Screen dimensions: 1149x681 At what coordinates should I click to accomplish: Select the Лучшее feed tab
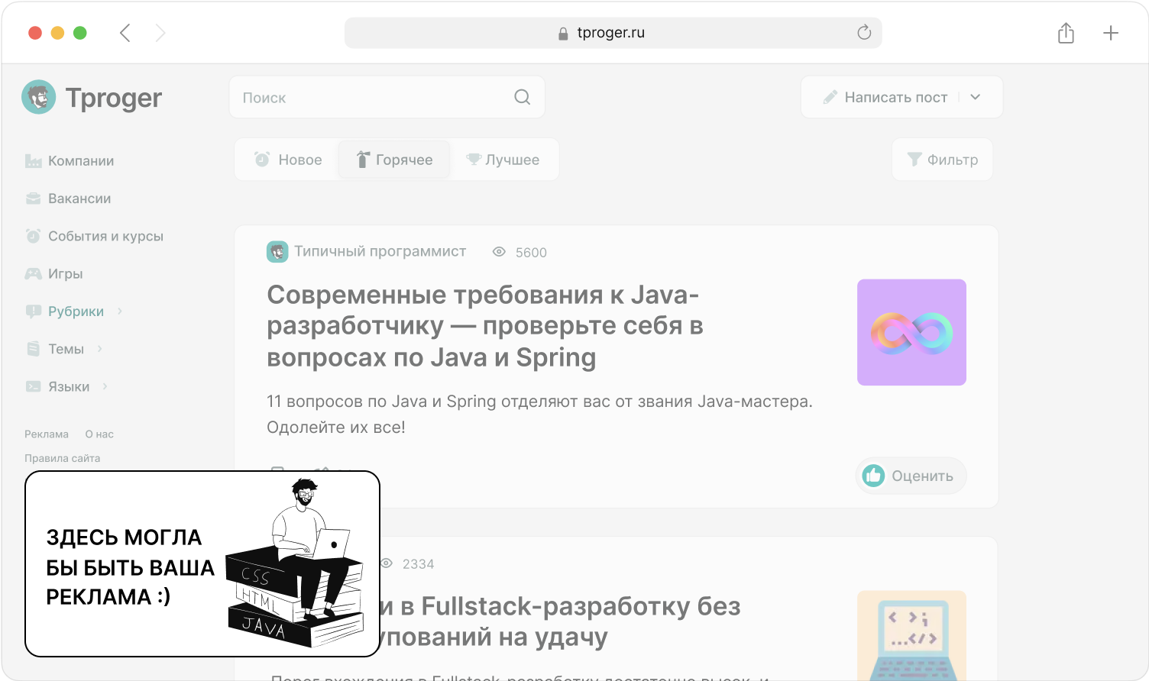504,160
